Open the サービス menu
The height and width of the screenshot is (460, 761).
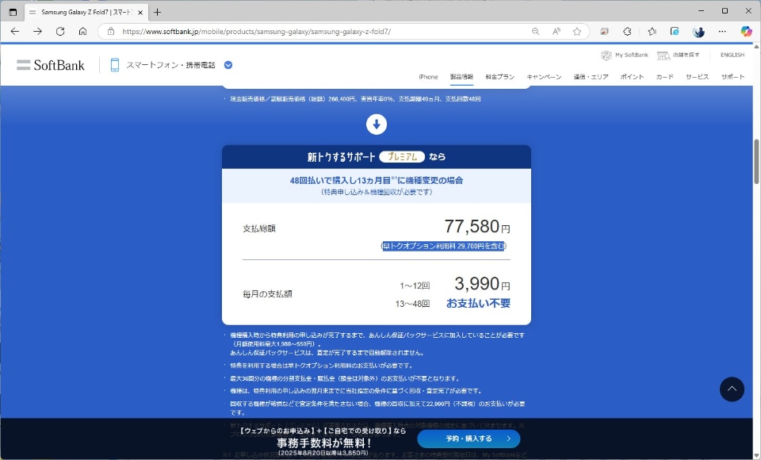[x=697, y=77]
